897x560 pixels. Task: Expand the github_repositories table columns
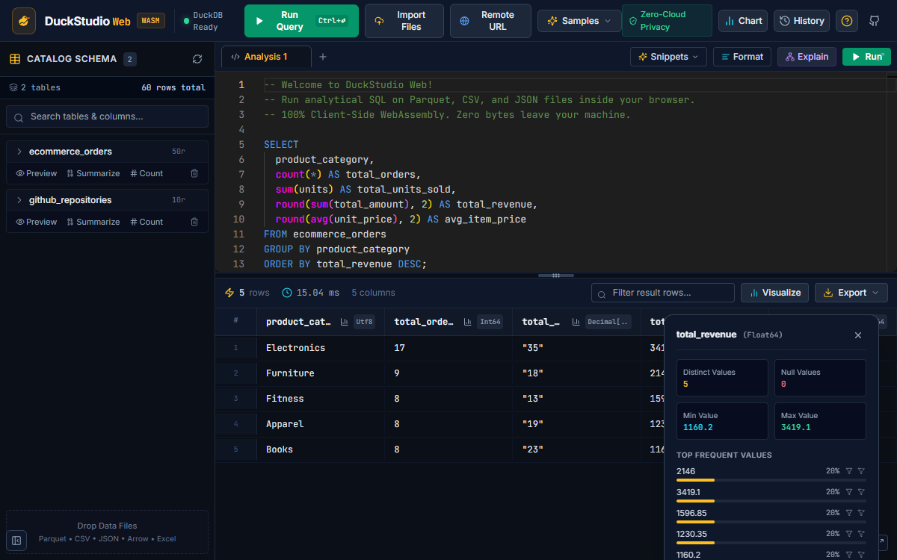[19, 200]
